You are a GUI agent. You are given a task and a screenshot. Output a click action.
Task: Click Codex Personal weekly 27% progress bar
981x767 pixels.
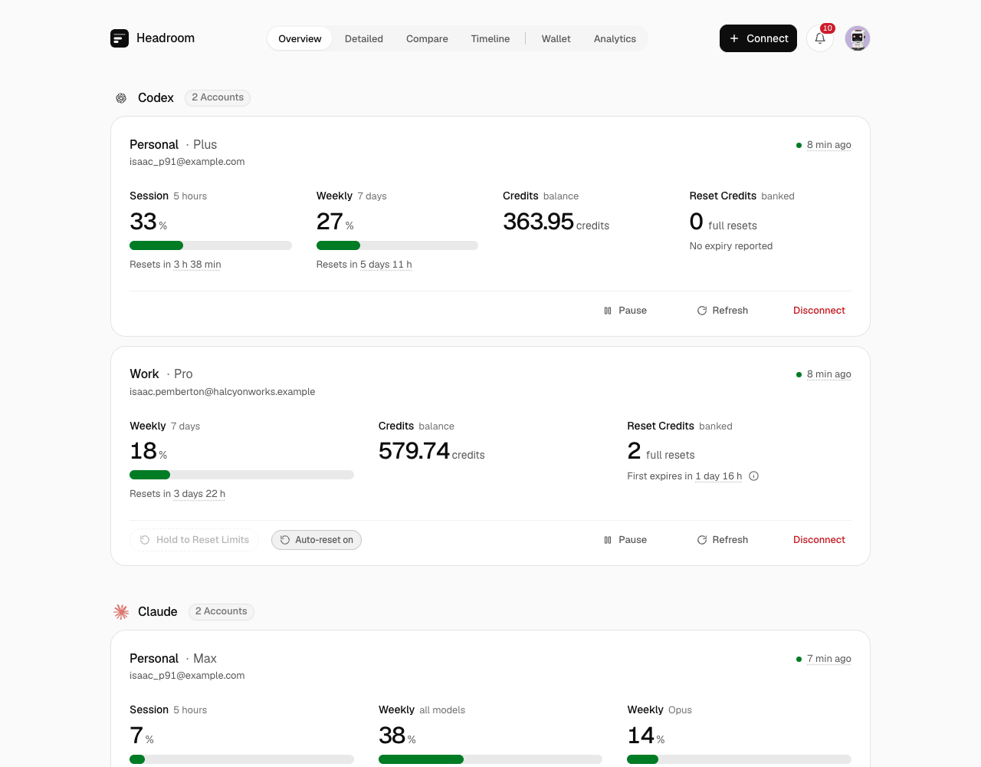[x=397, y=245]
